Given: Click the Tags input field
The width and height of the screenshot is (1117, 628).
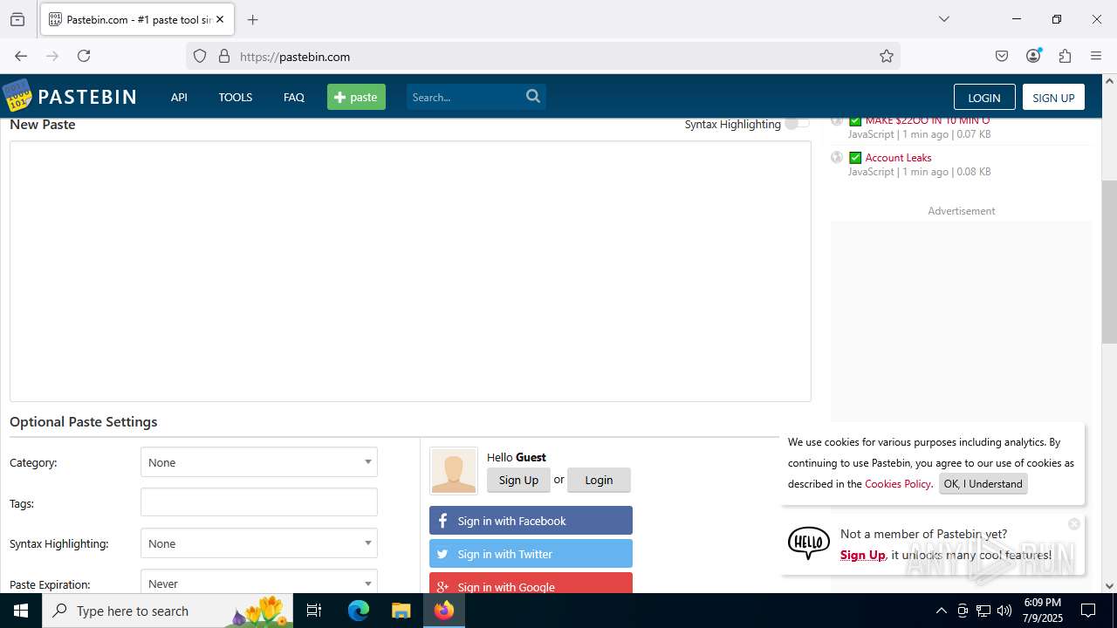Looking at the screenshot, I should click(x=259, y=502).
